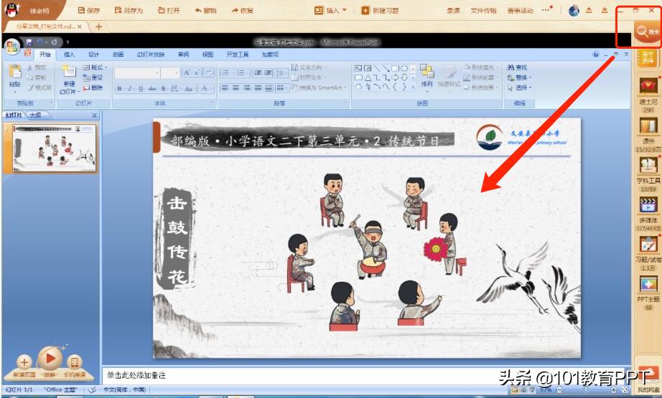
Task: Select the right arrow shape in gallery
Action: click(x=395, y=77)
